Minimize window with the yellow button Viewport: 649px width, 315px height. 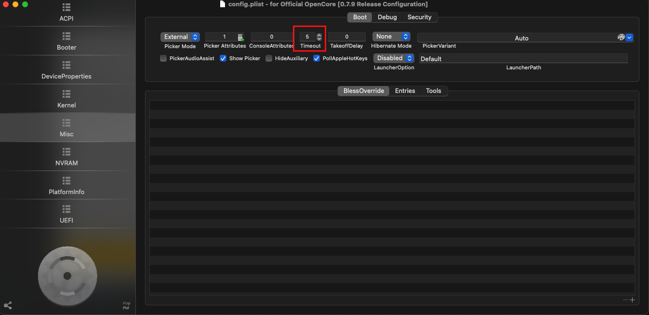click(x=15, y=4)
